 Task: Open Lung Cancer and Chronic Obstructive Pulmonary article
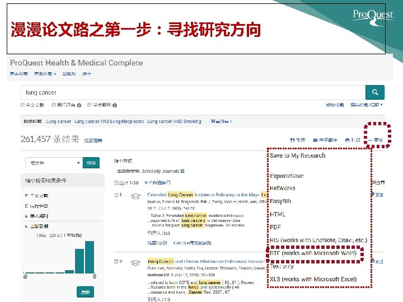207,261
